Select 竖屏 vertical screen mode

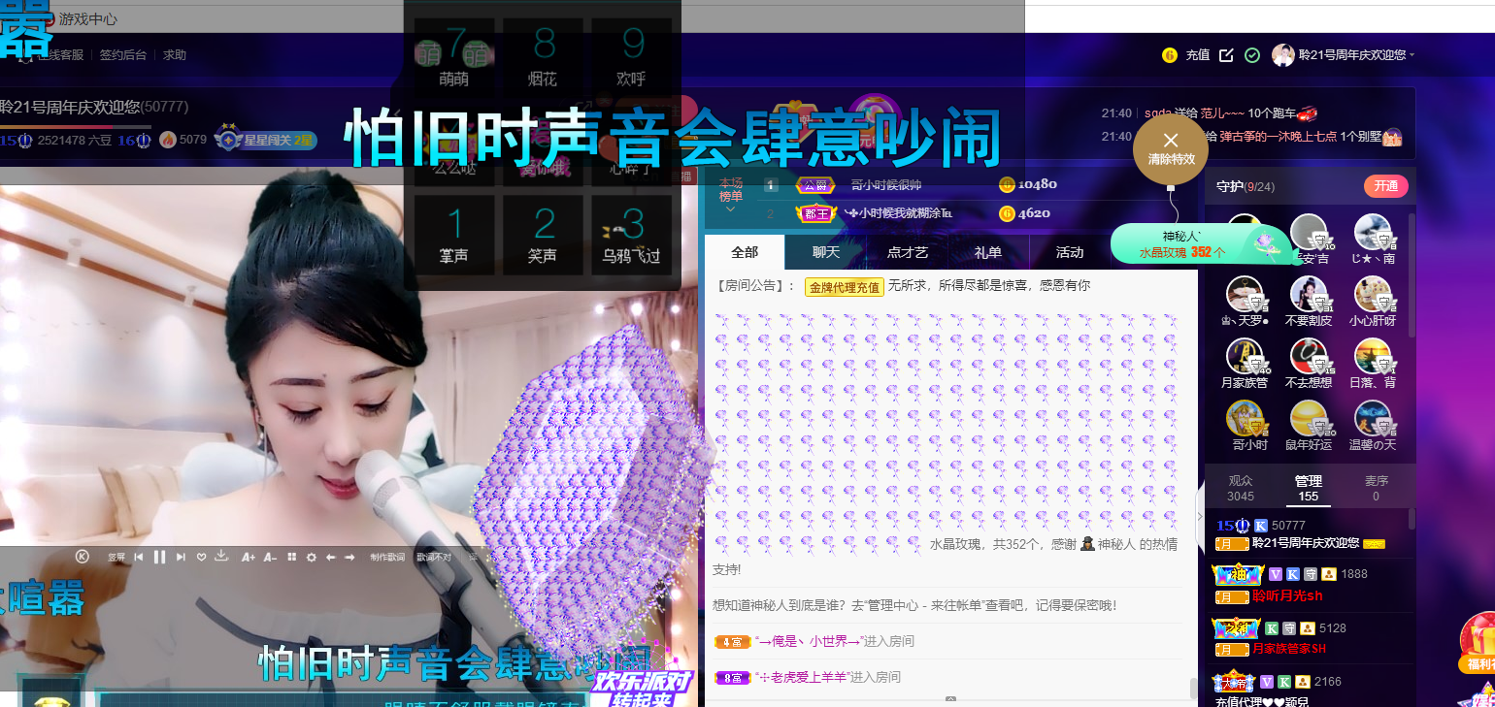click(x=116, y=557)
